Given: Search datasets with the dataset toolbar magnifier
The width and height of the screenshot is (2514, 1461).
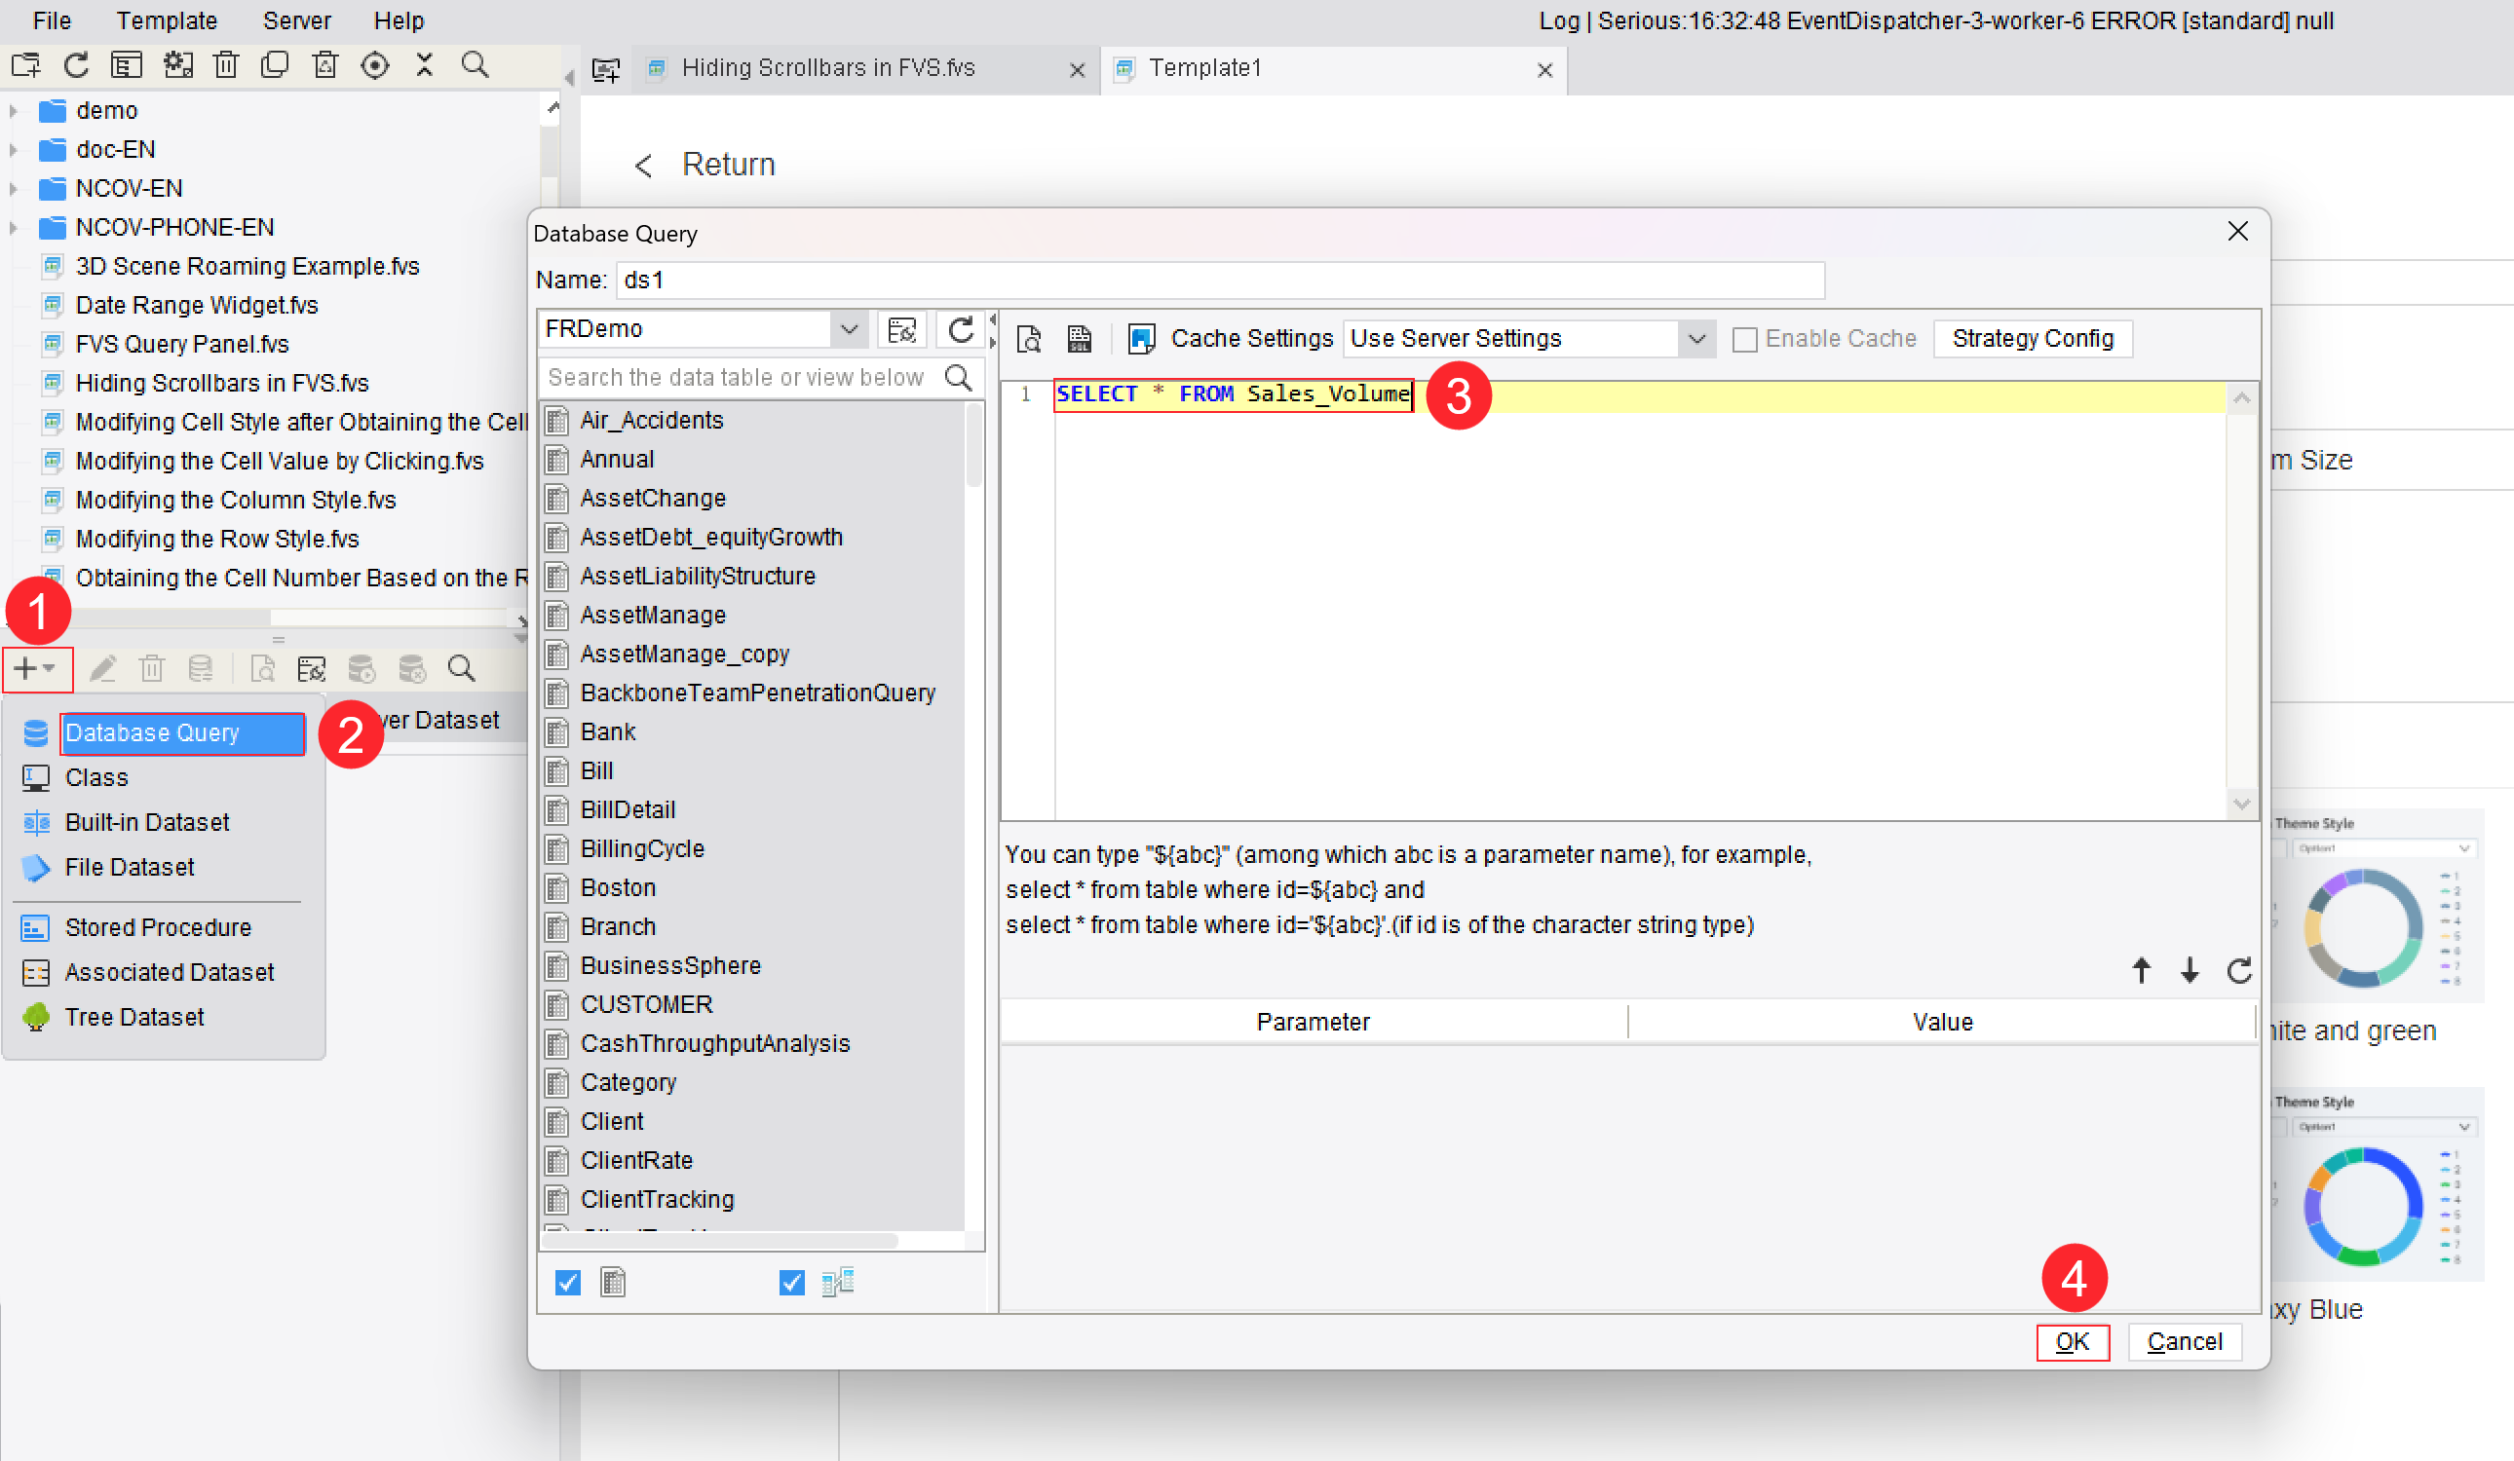Looking at the screenshot, I should point(461,668).
